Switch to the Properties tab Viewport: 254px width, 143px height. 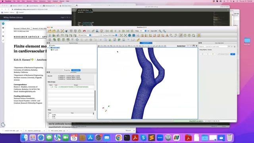pos(67,70)
